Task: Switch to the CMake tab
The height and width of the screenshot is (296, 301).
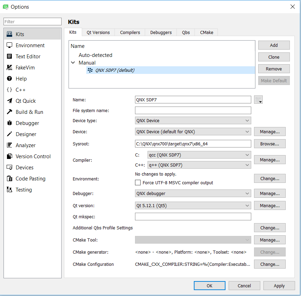Action: click(x=207, y=33)
